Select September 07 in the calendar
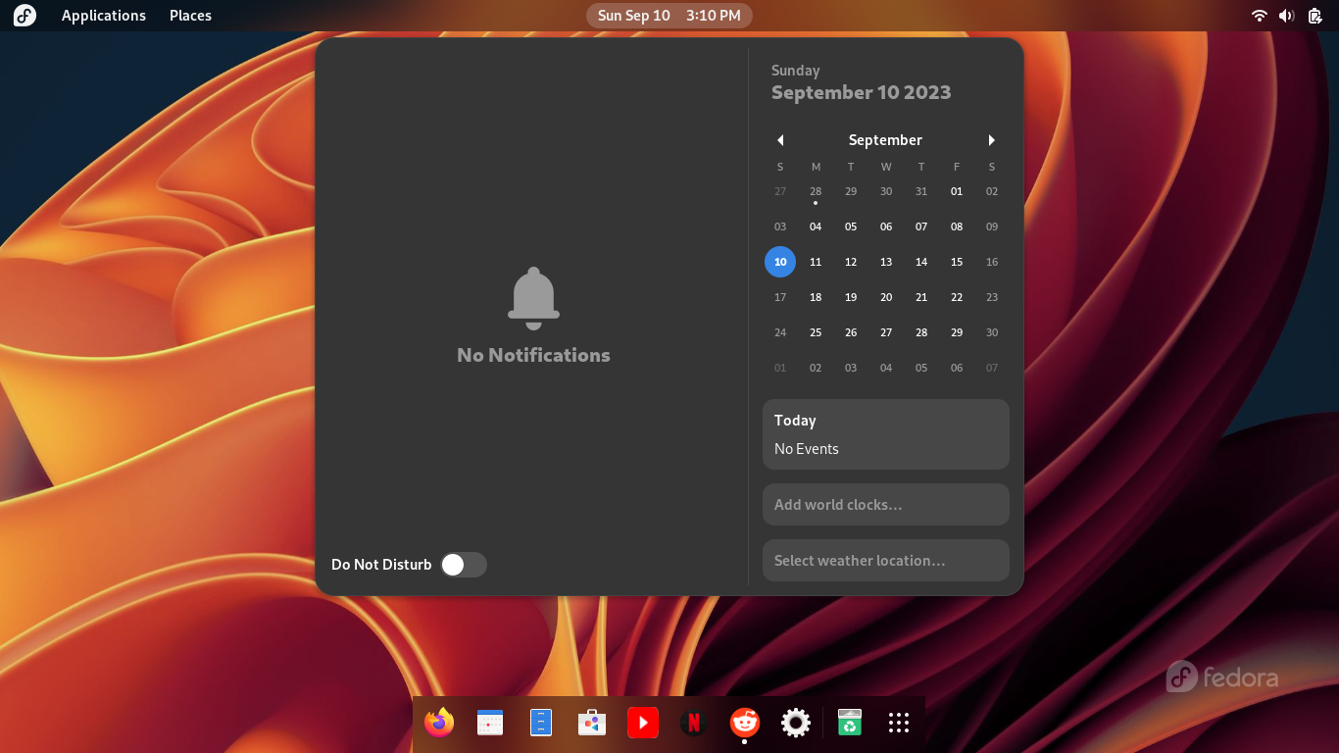Screen dimensions: 1339x753 921,226
